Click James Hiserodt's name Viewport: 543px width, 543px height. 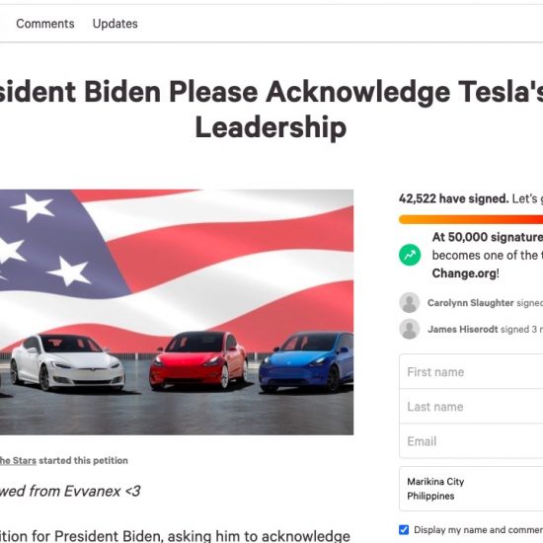pyautogui.click(x=462, y=329)
